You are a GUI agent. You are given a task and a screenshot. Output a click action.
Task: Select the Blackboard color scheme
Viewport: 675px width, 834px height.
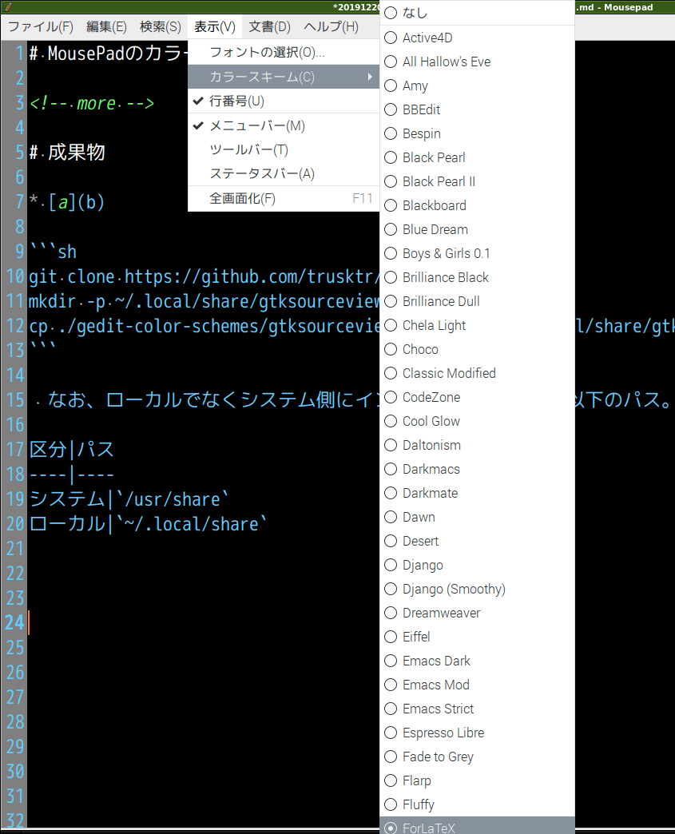point(477,205)
